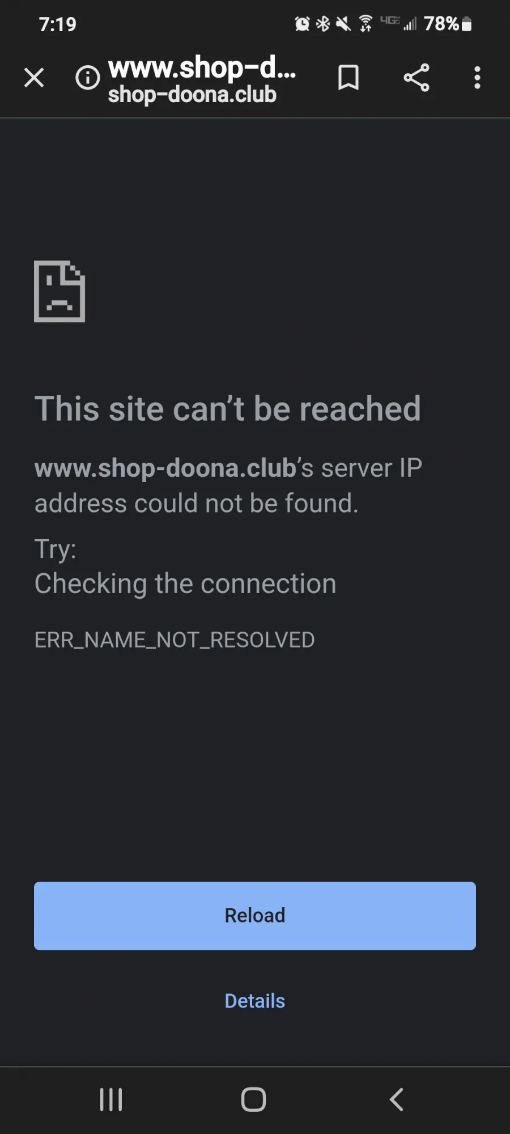Image resolution: width=510 pixels, height=1134 pixels.
Task: Tap the Wi-Fi status icon
Action: coord(366,24)
